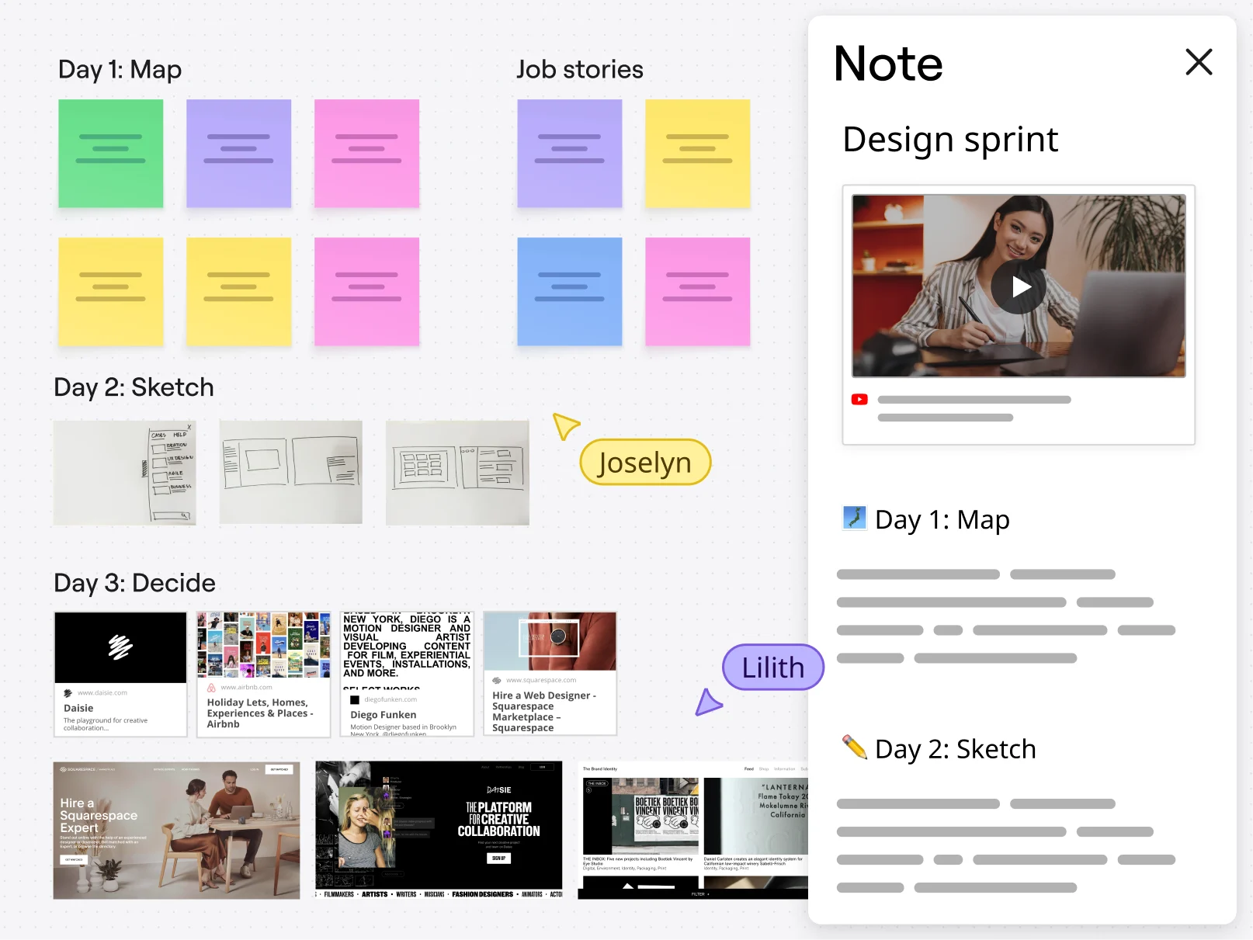
Task: Select Joselyn's yellow cursor arrow
Action: pos(565,425)
